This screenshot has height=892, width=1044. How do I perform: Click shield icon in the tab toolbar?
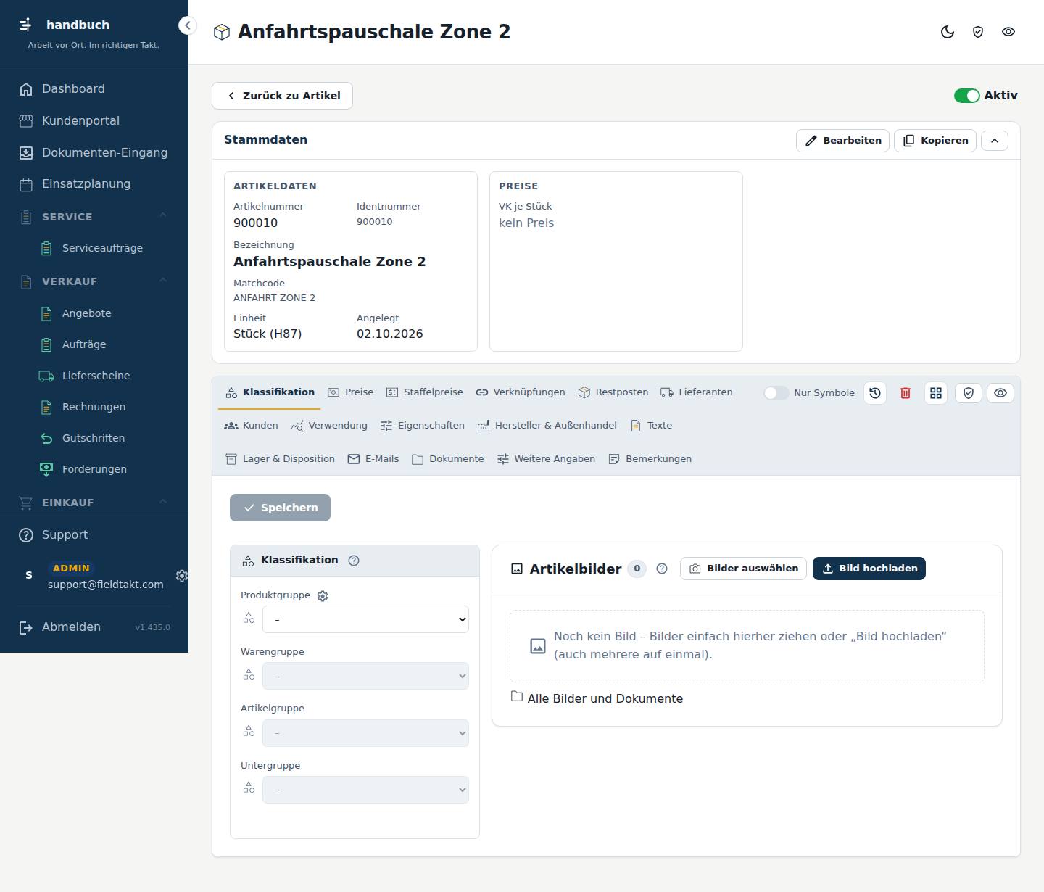click(969, 393)
